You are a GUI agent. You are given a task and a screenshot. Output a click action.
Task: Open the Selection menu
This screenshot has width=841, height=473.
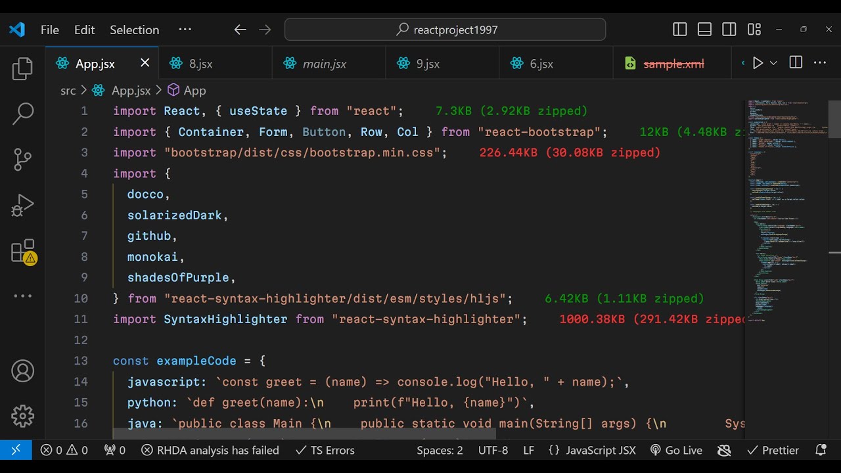[x=135, y=30]
